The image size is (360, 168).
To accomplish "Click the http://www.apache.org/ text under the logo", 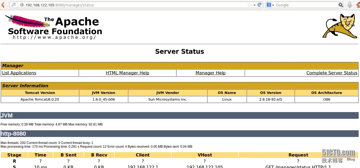I will tap(54, 37).
